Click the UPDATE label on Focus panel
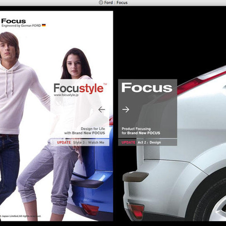 pos(129,143)
